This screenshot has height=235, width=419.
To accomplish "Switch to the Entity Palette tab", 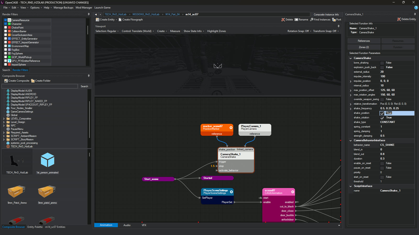I will pos(35,227).
